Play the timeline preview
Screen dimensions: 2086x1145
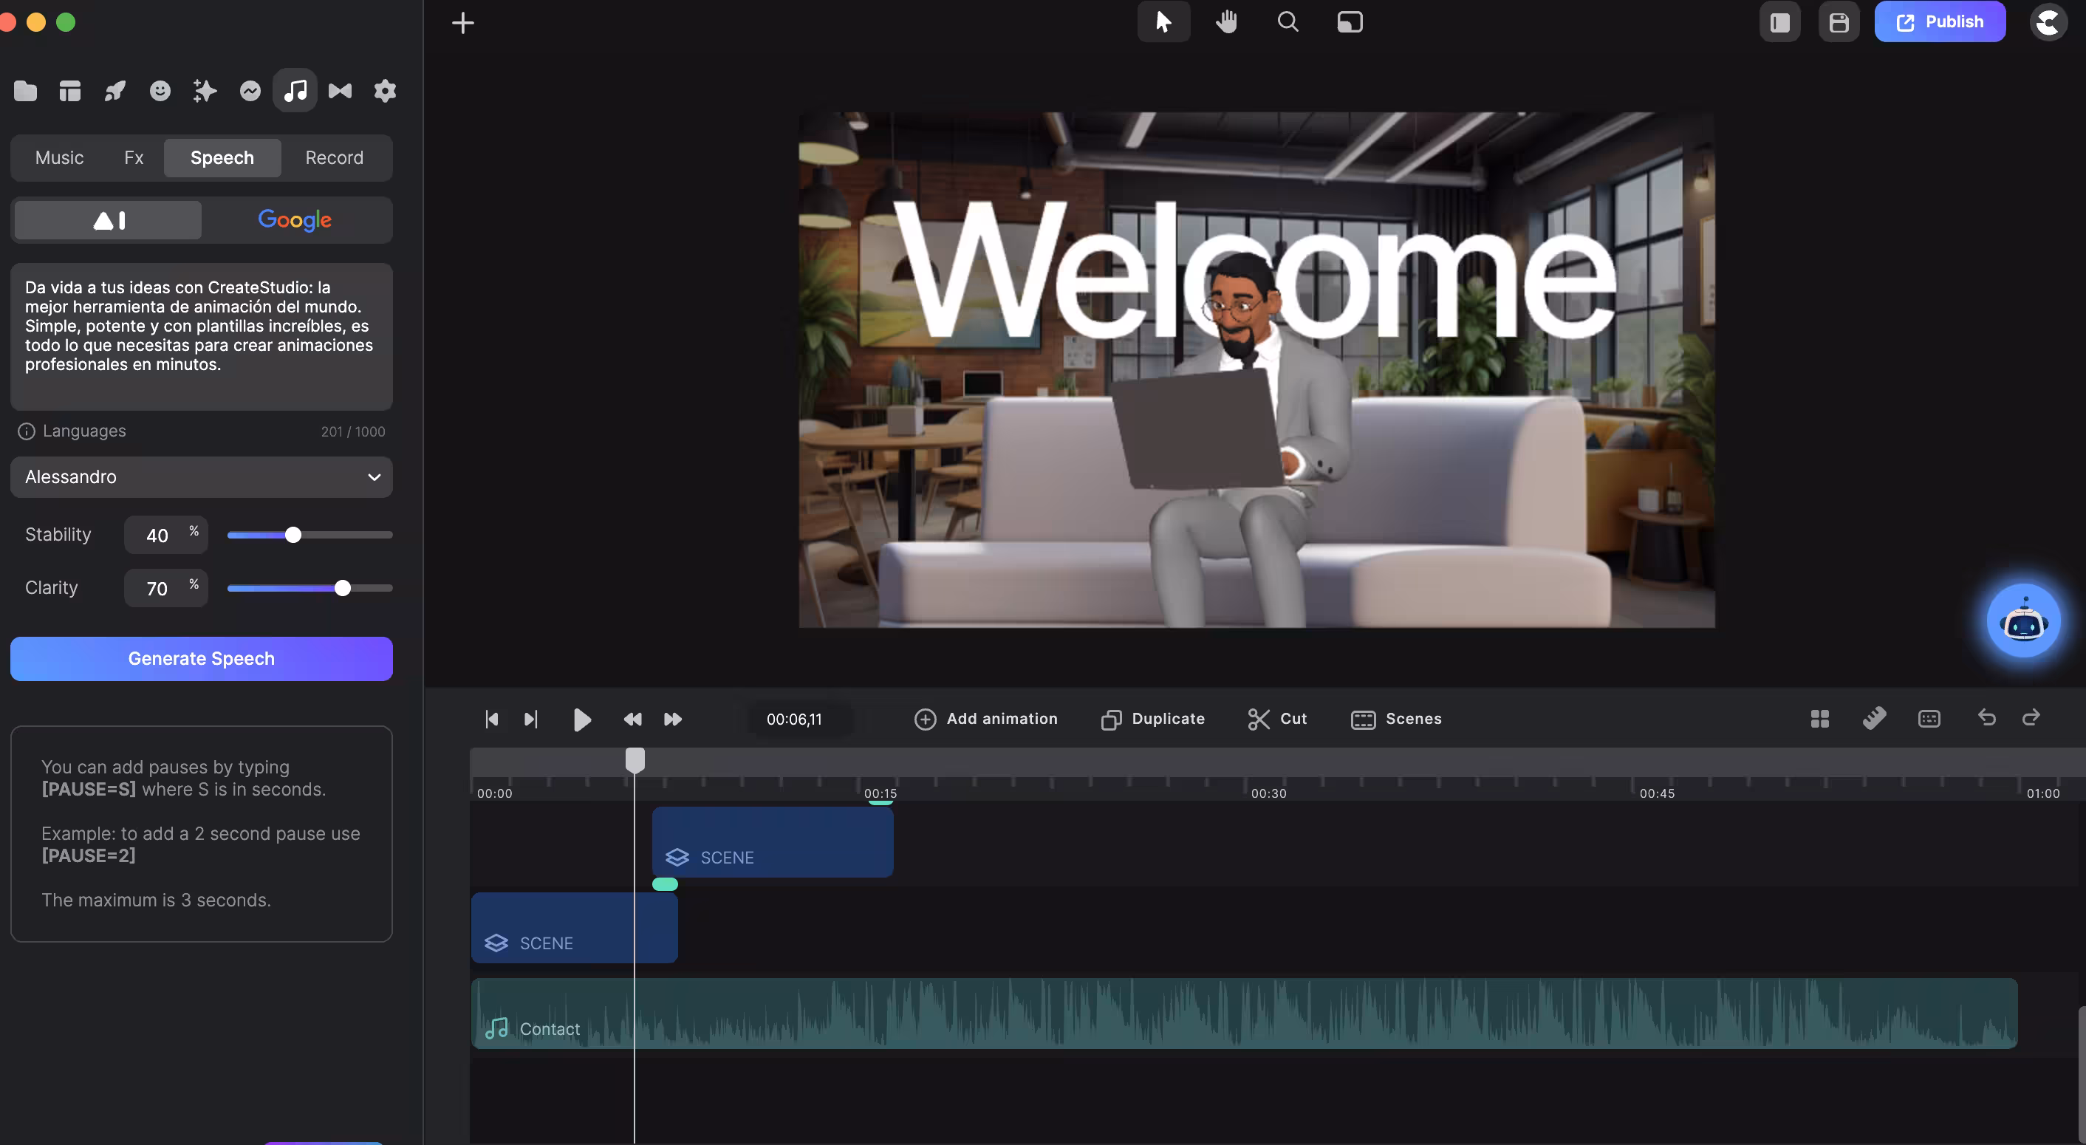[581, 719]
